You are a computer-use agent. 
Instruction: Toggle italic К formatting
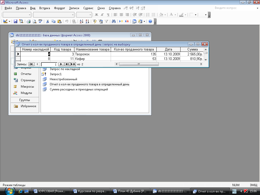[102, 15]
